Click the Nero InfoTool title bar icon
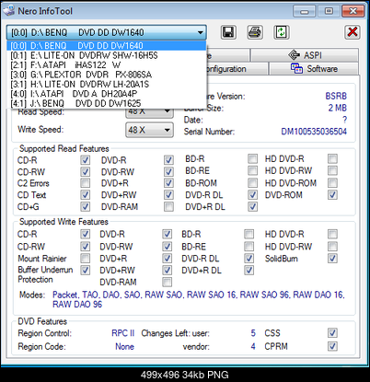This screenshot has height=382, width=370. 8,11
